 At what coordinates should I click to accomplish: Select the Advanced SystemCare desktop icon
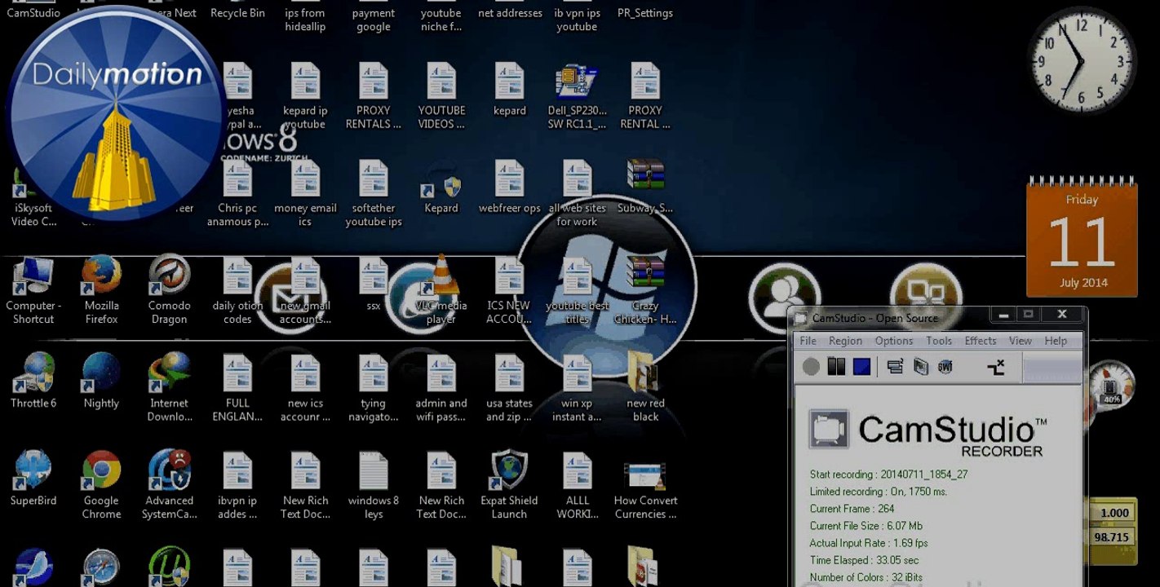pyautogui.click(x=170, y=485)
